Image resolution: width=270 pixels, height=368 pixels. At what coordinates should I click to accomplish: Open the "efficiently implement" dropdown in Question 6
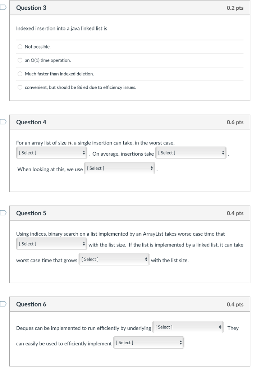click(x=149, y=342)
